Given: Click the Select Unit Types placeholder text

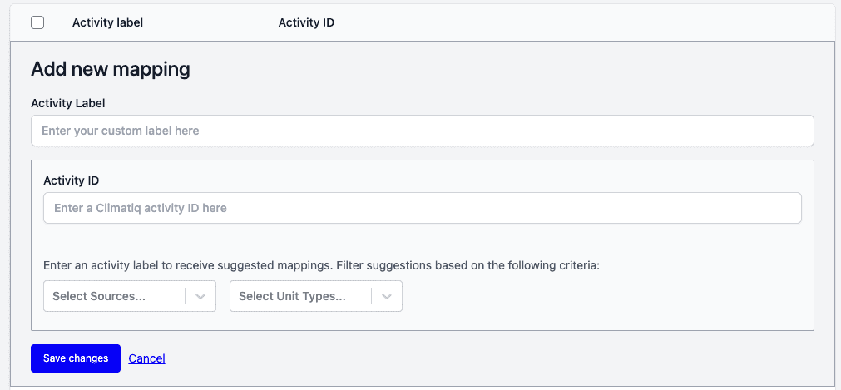Looking at the screenshot, I should click(292, 296).
